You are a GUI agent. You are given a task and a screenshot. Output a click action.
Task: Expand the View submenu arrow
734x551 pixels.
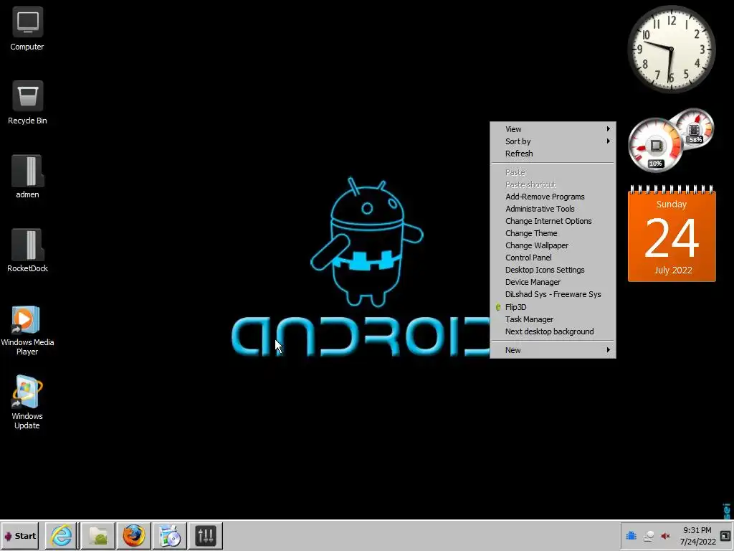click(x=608, y=129)
